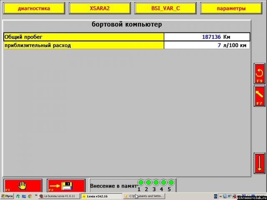Switch to Le bureau Lexia V1.0.11 taskbar item
The image size is (267, 200).
click(59, 196)
